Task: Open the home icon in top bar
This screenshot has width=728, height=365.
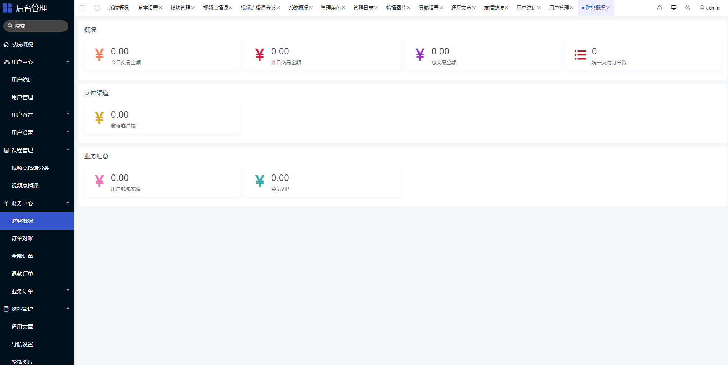Action: tap(659, 8)
